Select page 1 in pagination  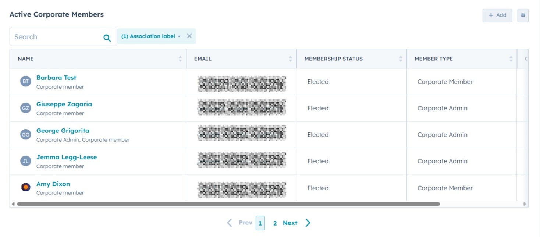point(260,223)
